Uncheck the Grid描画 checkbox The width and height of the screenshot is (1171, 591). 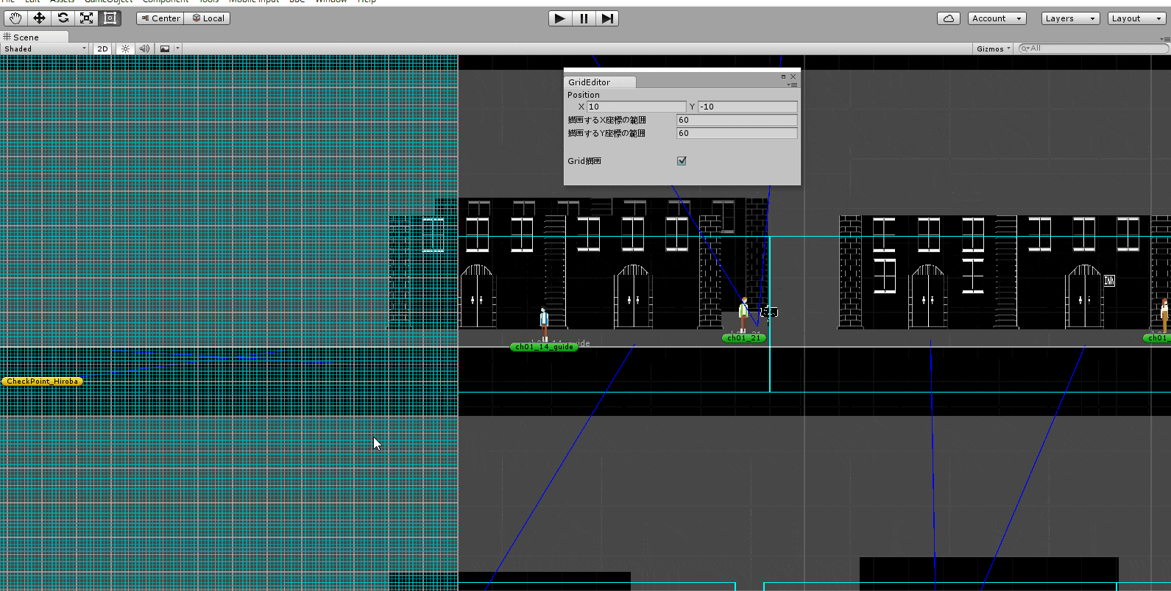[x=682, y=161]
